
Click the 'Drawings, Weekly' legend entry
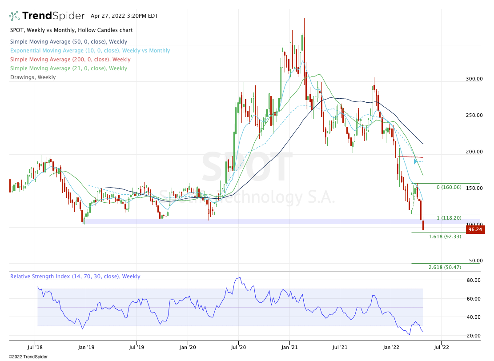33,77
